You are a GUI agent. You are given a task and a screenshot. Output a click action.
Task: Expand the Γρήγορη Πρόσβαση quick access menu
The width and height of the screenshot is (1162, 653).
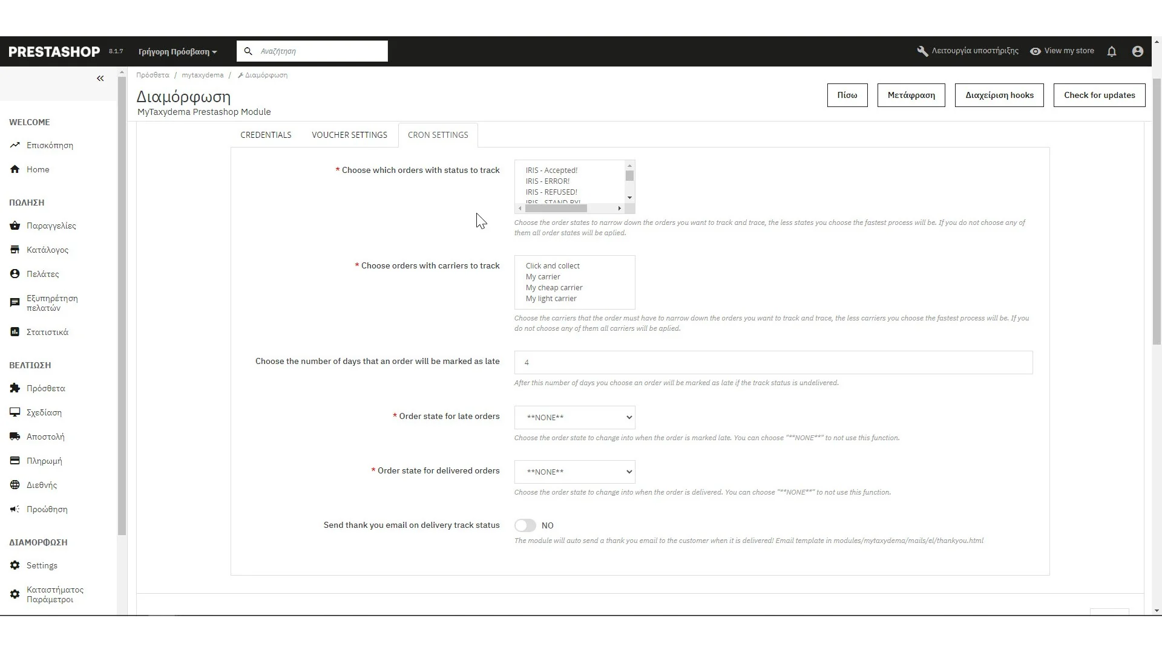(177, 51)
